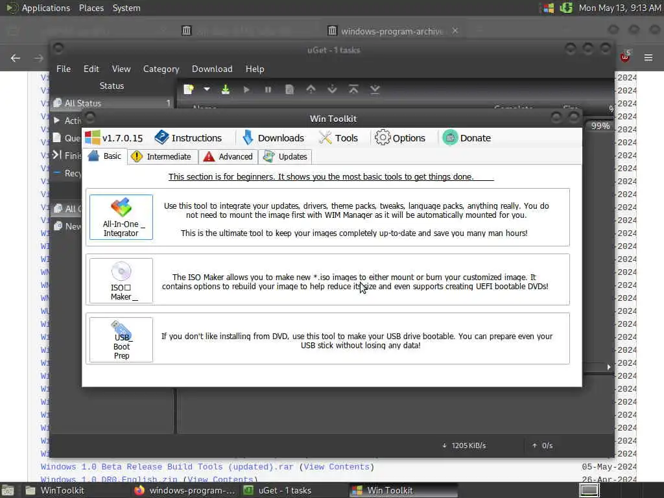Viewport: 664px width, 498px height.
Task: Click the show desktop icon in taskbar
Action: pos(8,490)
